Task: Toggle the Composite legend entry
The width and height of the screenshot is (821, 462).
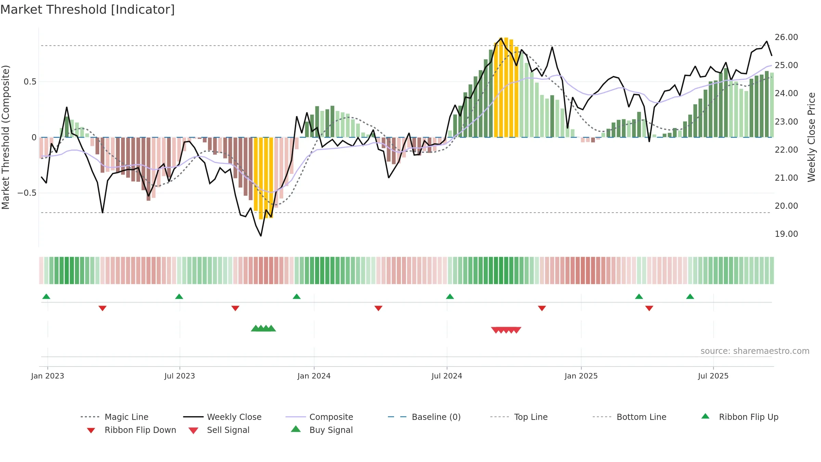Action: click(319, 417)
